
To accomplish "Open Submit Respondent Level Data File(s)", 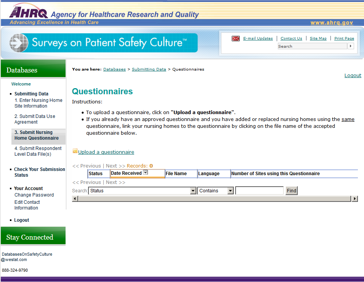I will pos(38,151).
